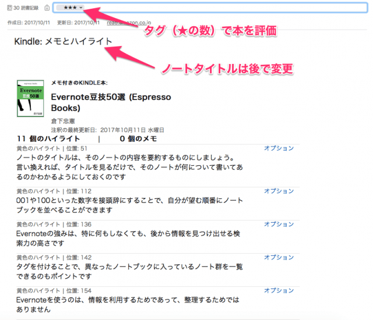Viewport: 373px width, 320px height.
Task: Click the author name 倉下忠憲
Action: click(63, 121)
